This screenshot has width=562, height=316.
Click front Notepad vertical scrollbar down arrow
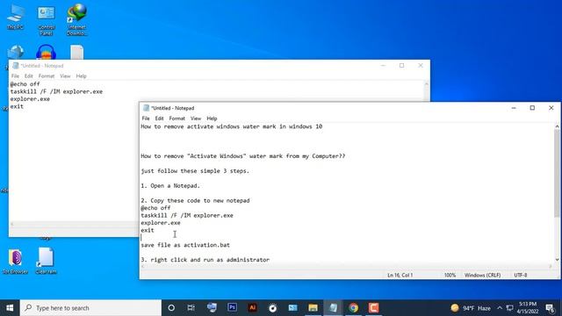(x=557, y=260)
